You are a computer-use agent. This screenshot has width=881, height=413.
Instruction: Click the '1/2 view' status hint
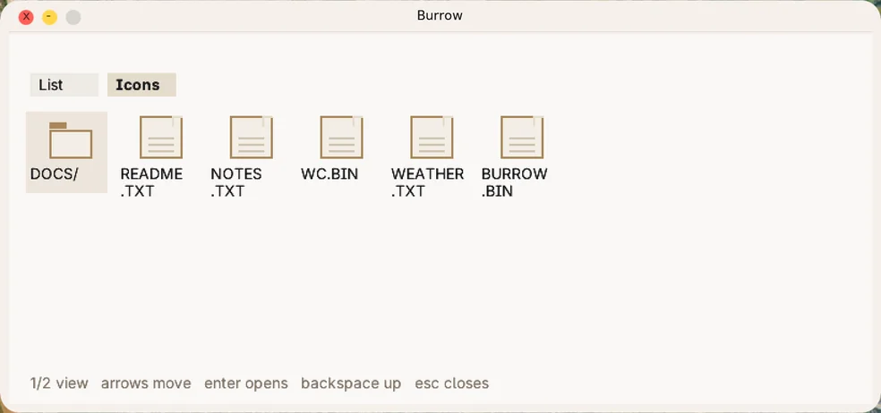click(59, 383)
